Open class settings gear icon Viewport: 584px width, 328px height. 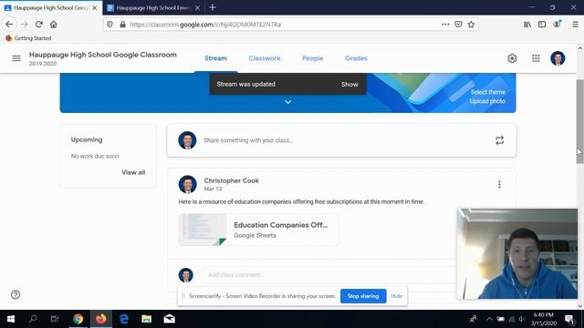coord(512,58)
